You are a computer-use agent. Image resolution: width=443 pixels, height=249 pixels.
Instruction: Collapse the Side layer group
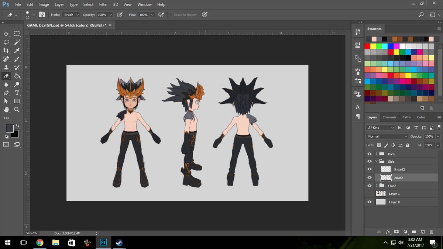point(377,161)
